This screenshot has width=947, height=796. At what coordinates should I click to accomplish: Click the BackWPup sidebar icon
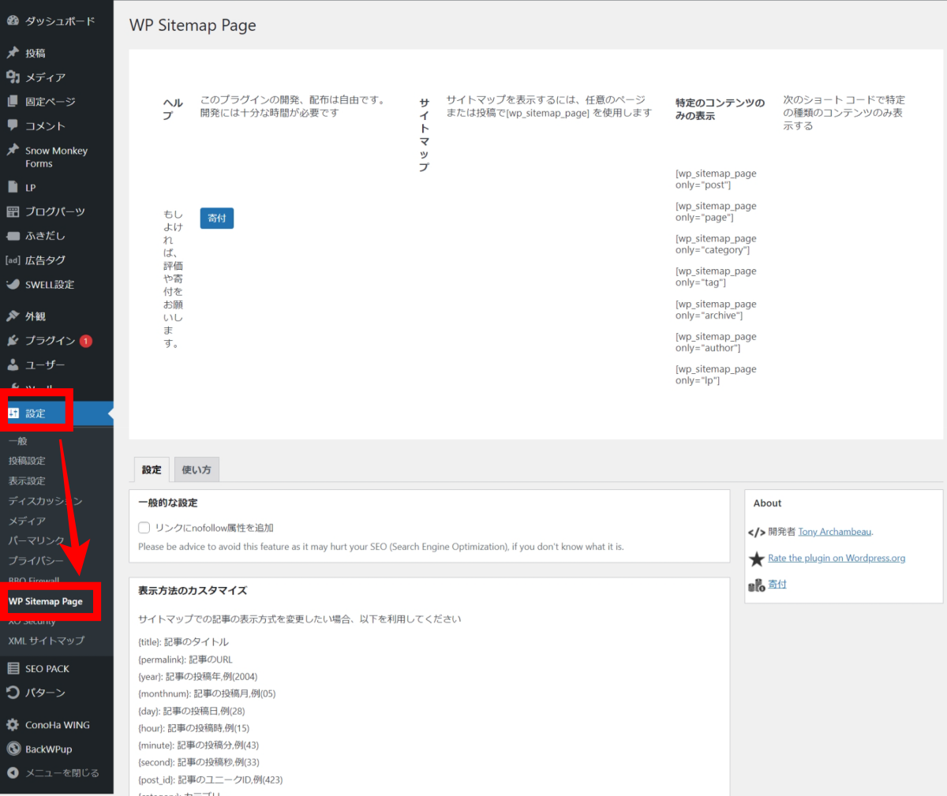pos(13,748)
